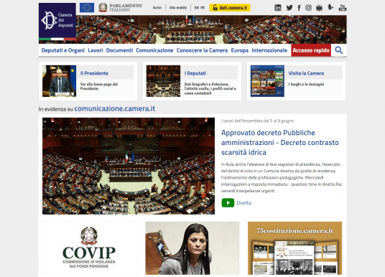This screenshot has height=277, width=385.
Task: Open the Internazionale menu
Action: click(x=269, y=50)
